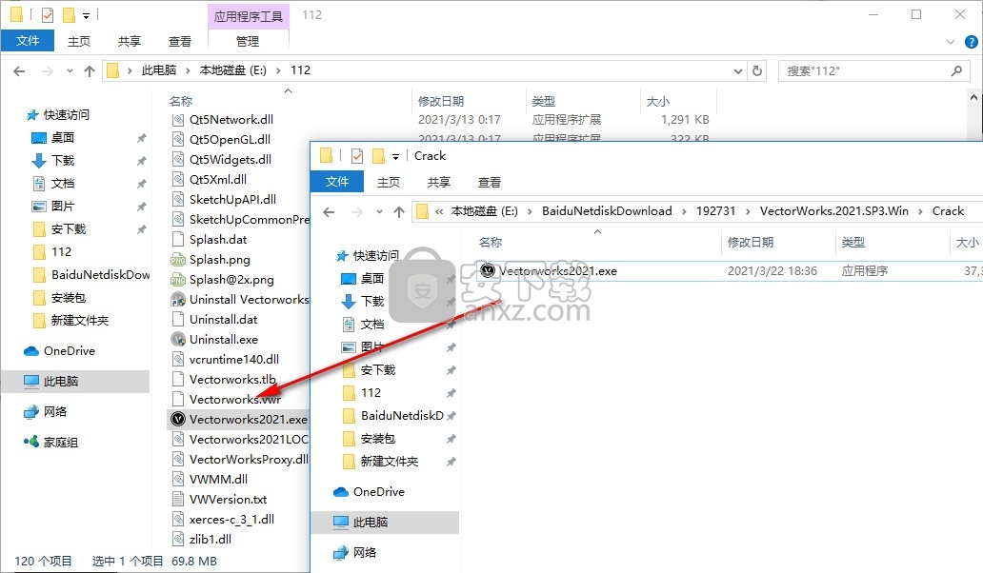
Task: Open quick access toolbar dropdown in Crack window
Action: [x=395, y=156]
